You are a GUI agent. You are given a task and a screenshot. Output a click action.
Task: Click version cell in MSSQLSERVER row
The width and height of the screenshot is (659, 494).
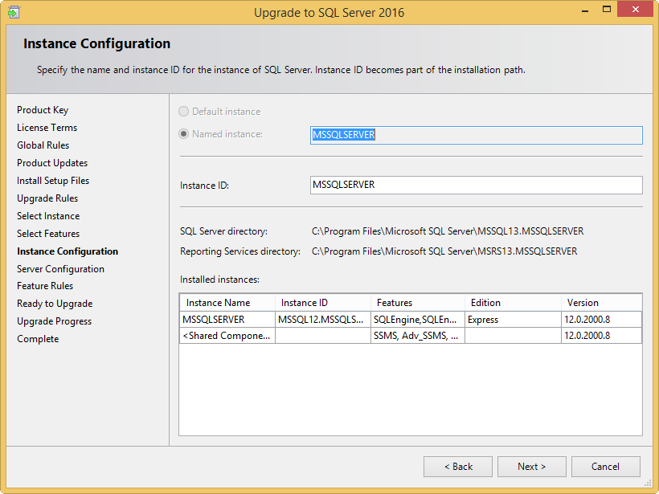click(601, 319)
